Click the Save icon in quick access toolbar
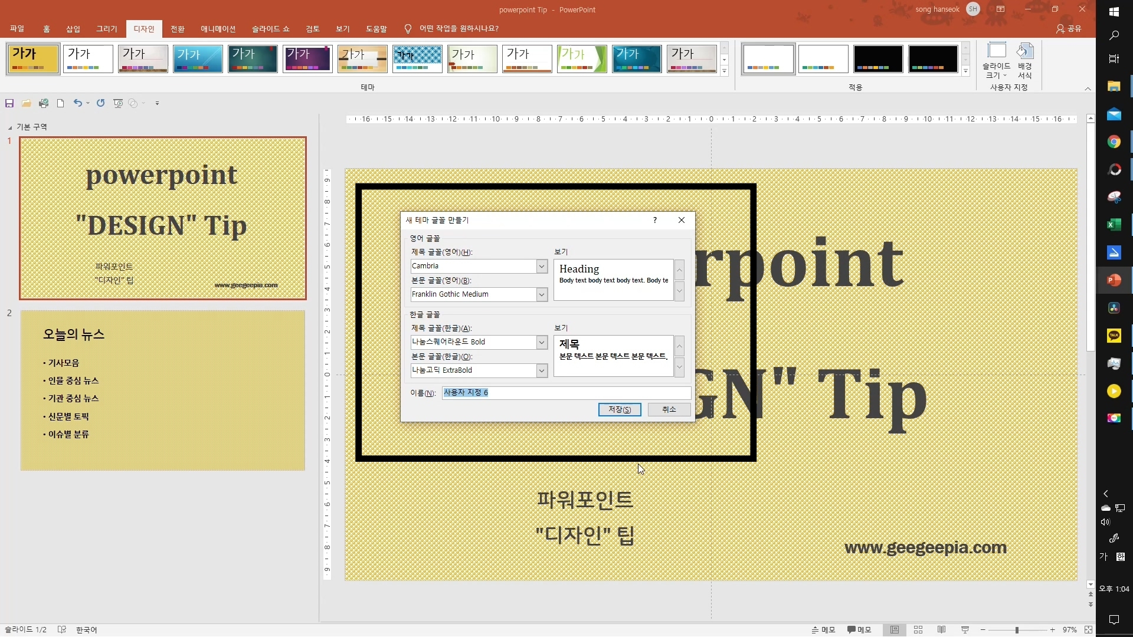The image size is (1133, 637). (9, 103)
